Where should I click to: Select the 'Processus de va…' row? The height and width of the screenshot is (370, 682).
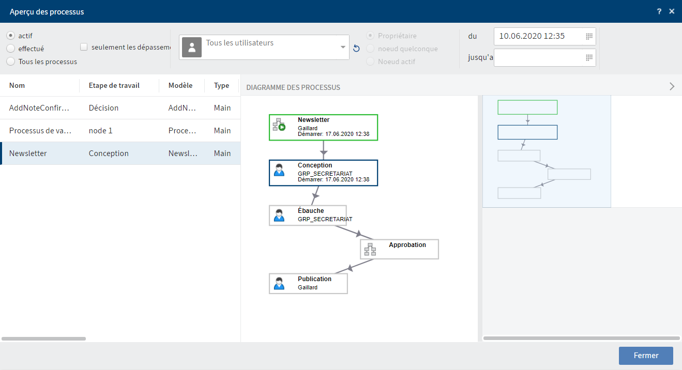click(x=120, y=131)
